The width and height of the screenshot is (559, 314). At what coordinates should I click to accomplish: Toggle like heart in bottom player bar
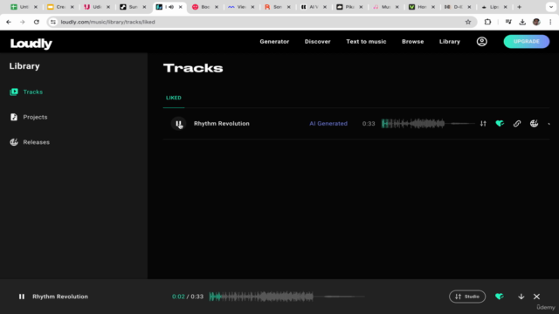pyautogui.click(x=500, y=297)
